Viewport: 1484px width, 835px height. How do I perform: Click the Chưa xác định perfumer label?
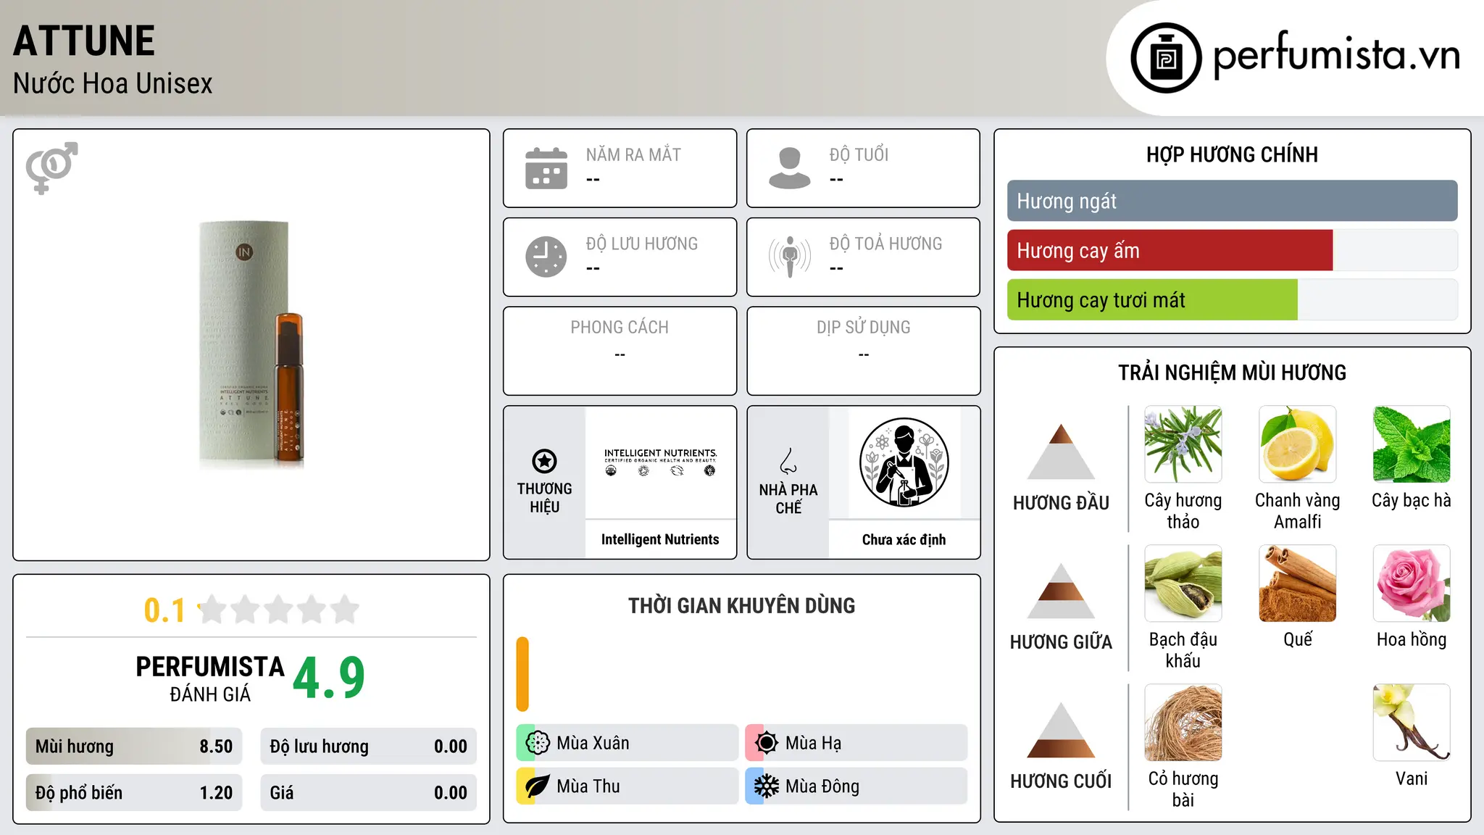point(904,539)
